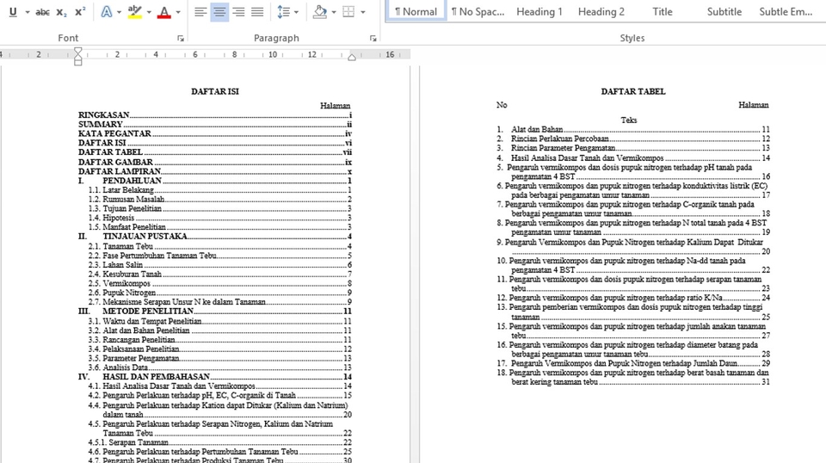Apply the Subtle Emphasis style

coord(786,11)
